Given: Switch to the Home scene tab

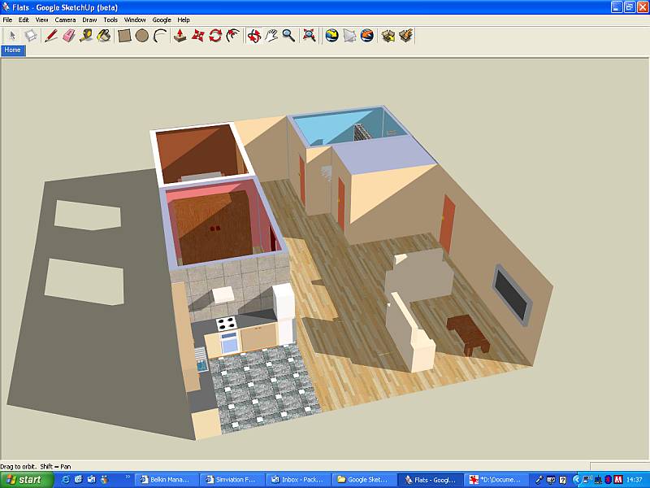Looking at the screenshot, I should click(x=13, y=50).
